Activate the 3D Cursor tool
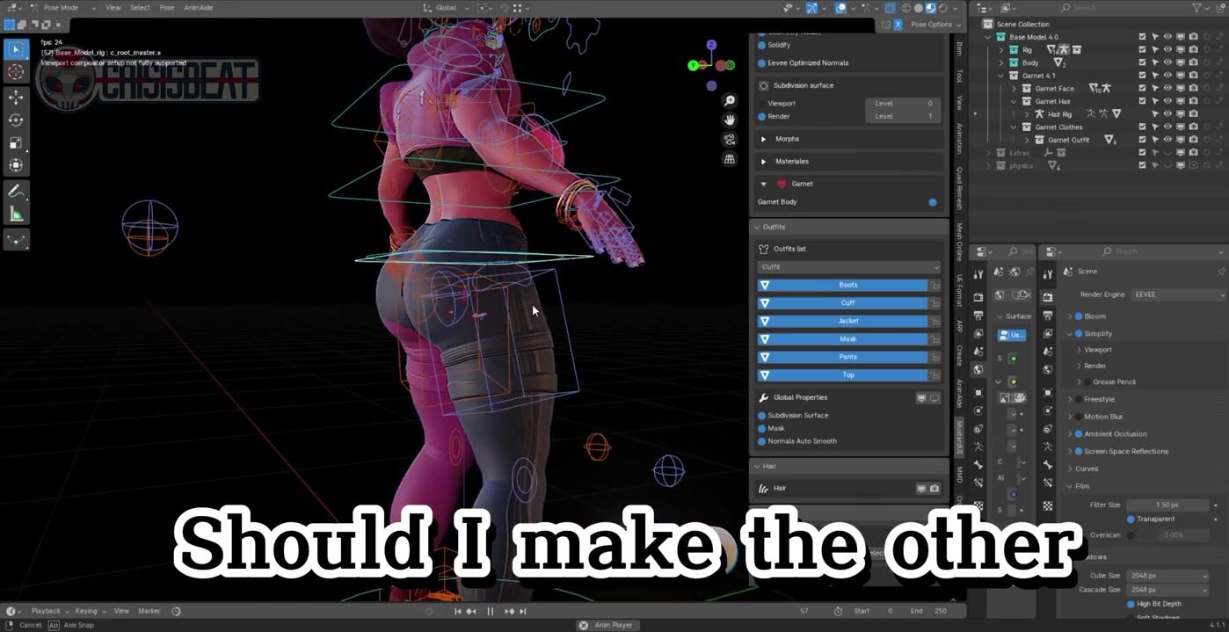 16,72
